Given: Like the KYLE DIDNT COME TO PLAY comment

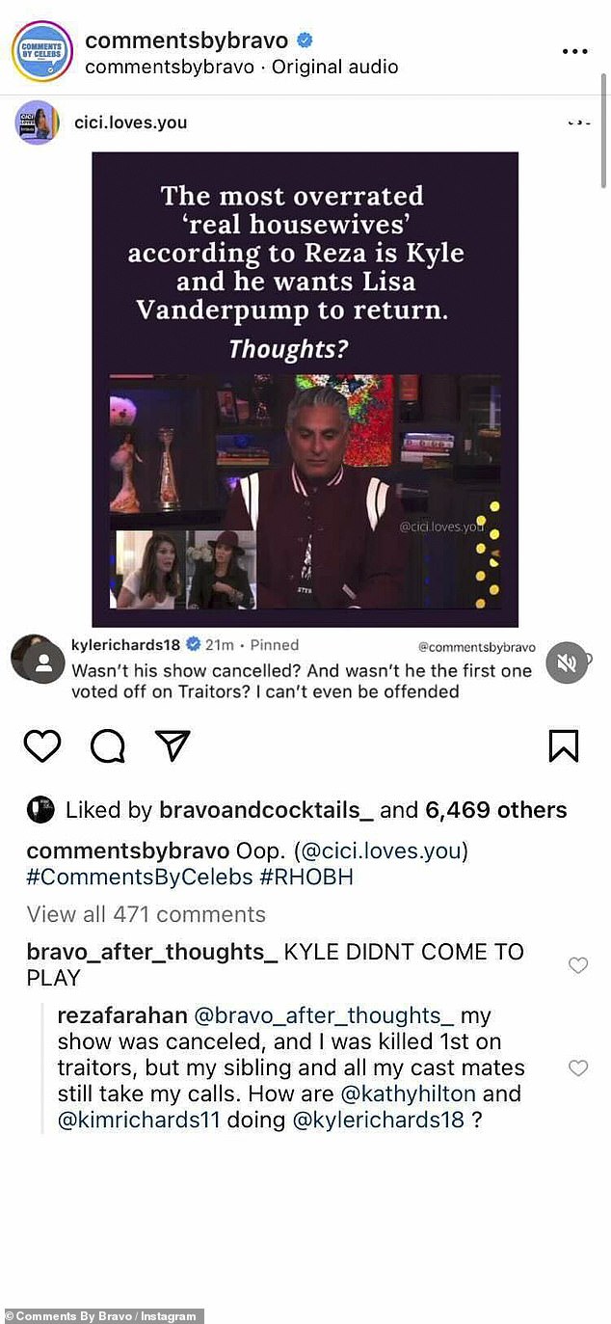Looking at the screenshot, I should [578, 965].
